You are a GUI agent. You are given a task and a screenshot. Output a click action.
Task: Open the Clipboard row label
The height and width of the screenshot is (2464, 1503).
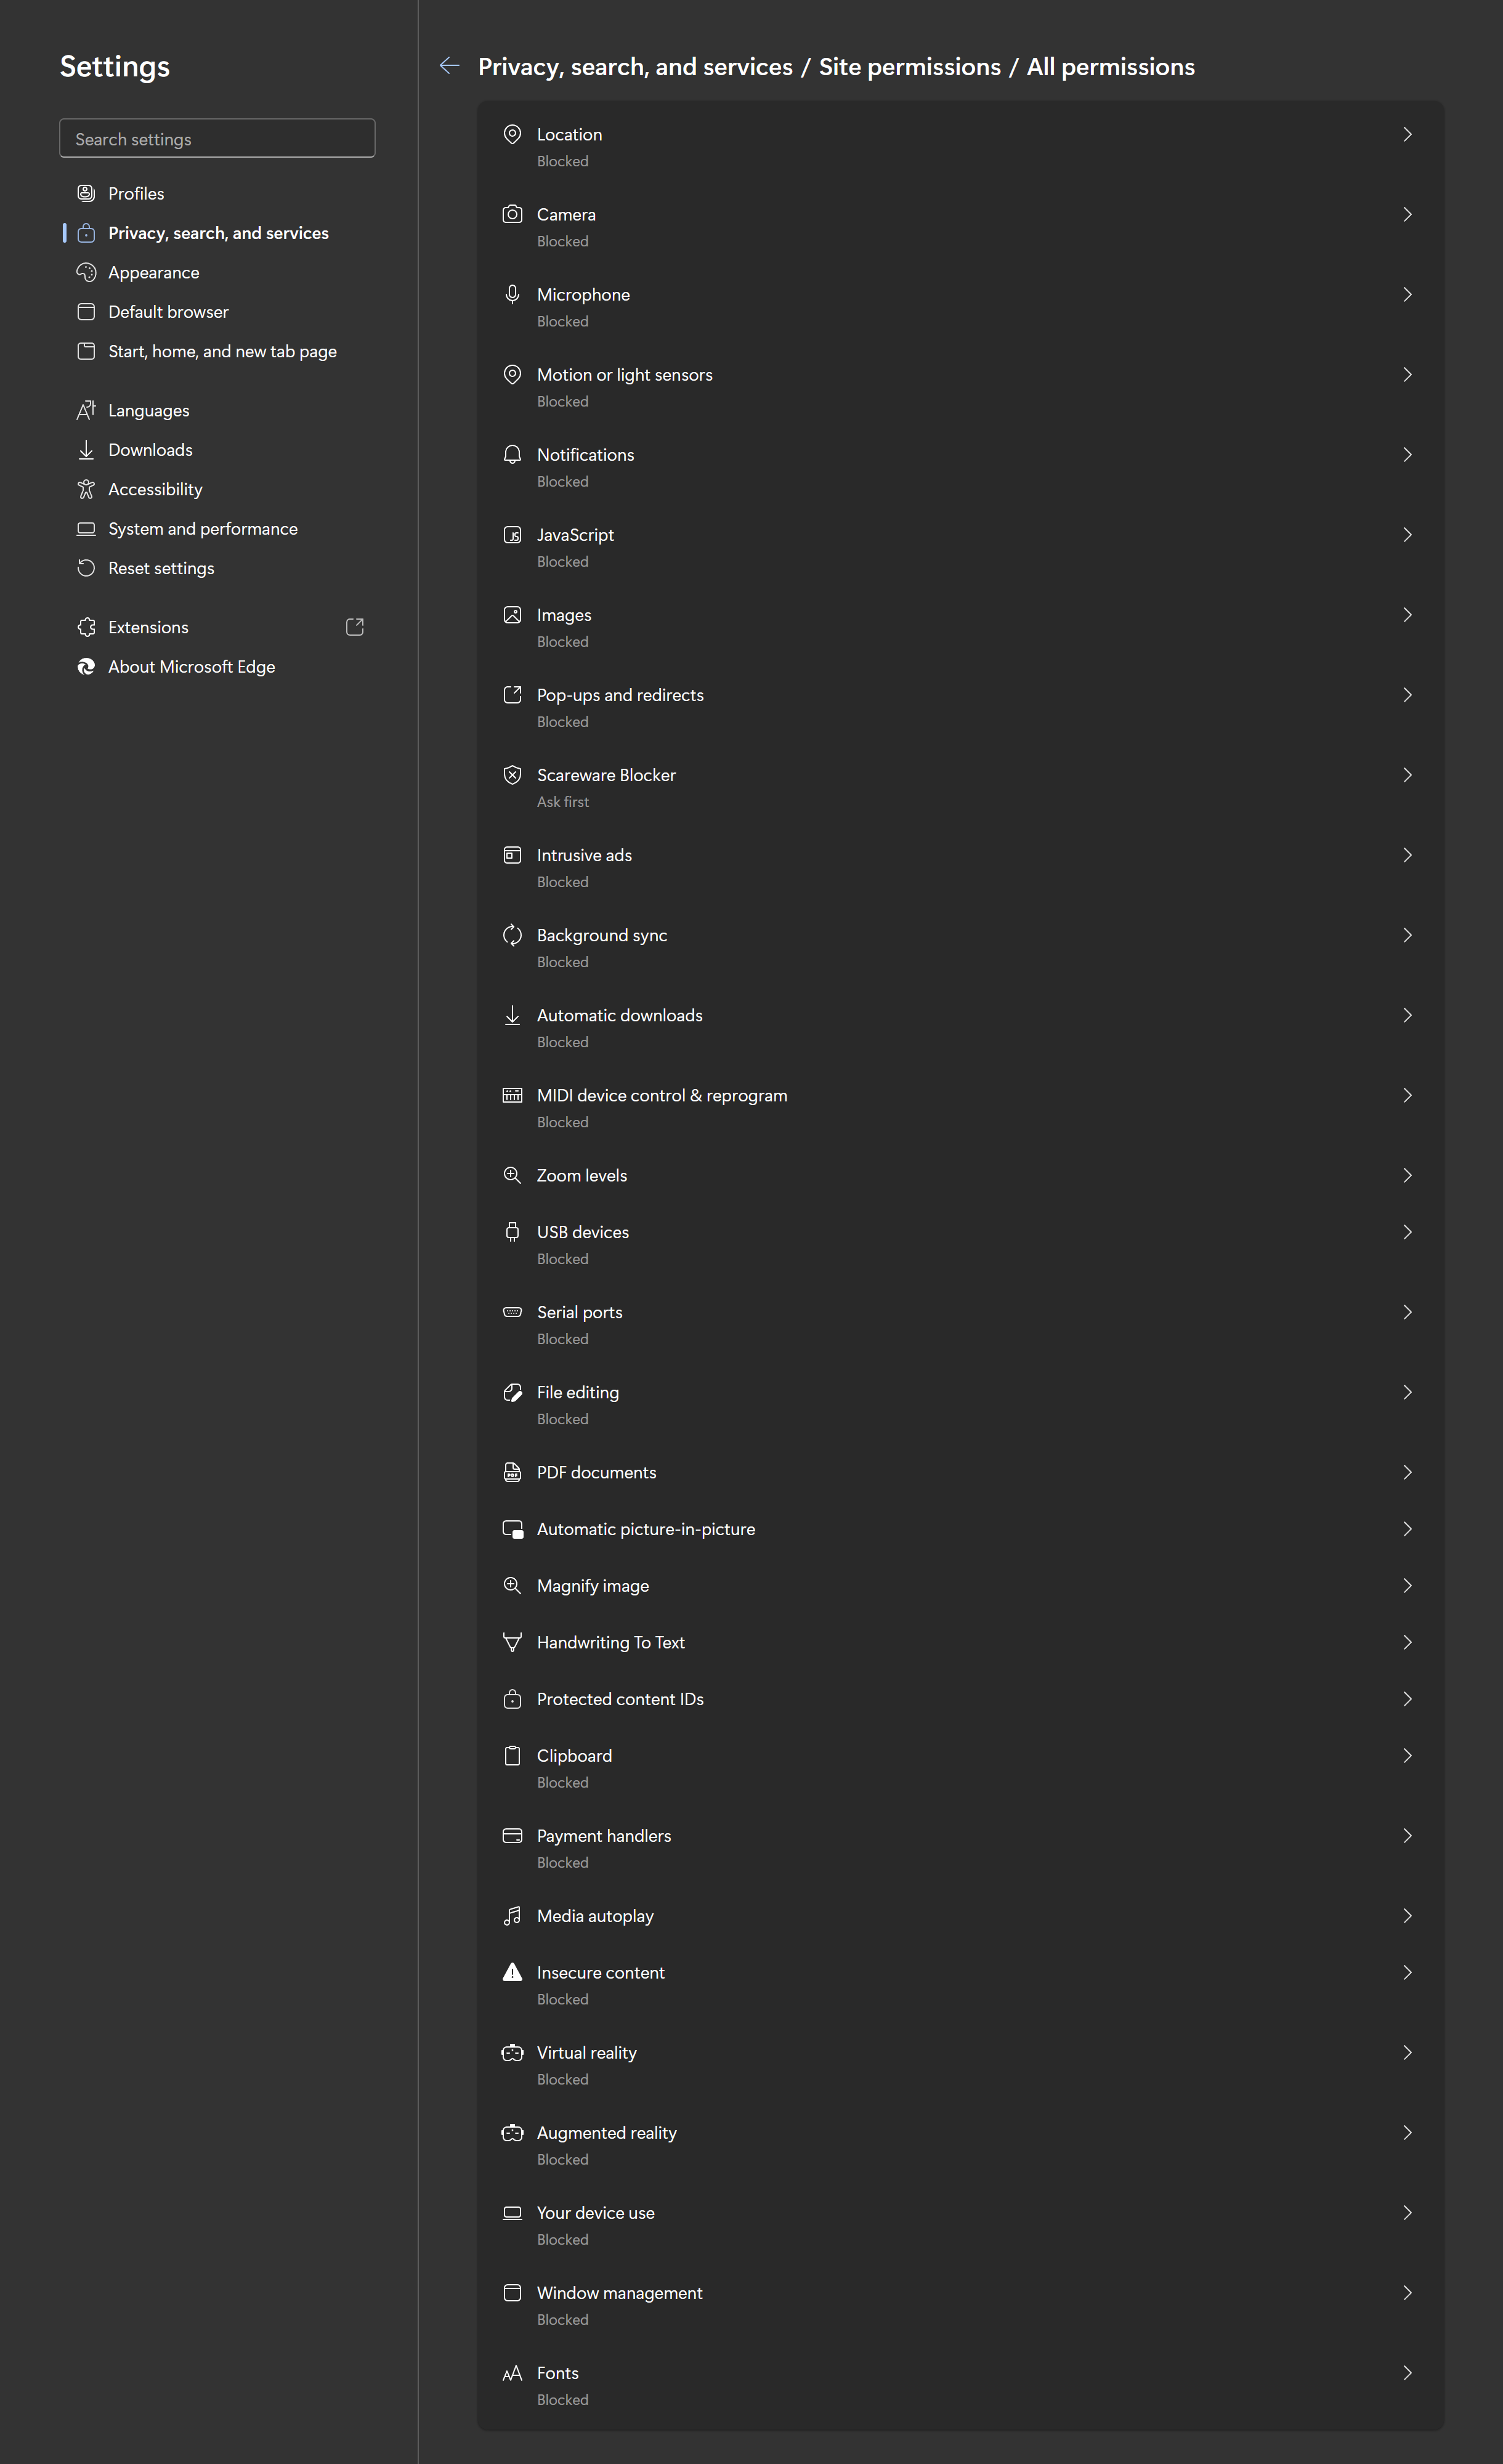point(574,1756)
